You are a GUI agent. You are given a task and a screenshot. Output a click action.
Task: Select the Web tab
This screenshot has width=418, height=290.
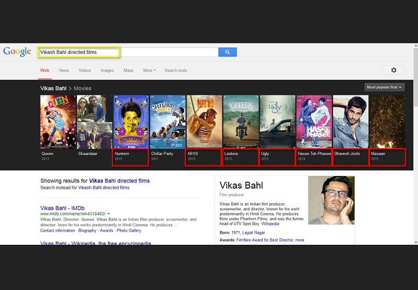click(45, 71)
